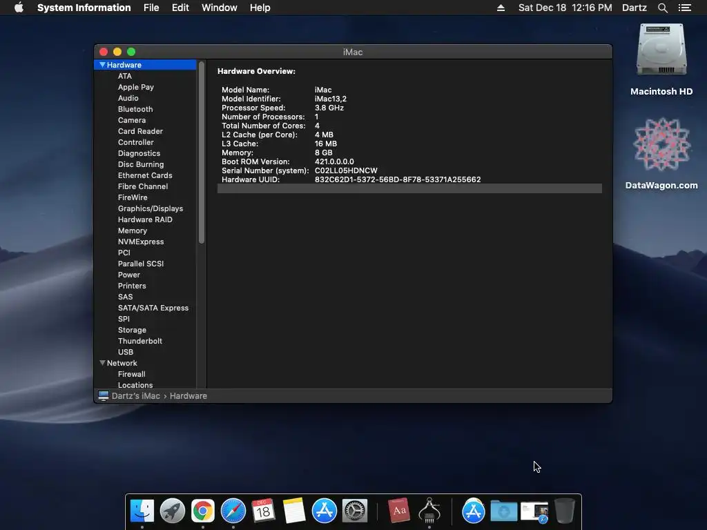Select Bluetooth in the sidebar
The image size is (707, 530).
coord(135,109)
